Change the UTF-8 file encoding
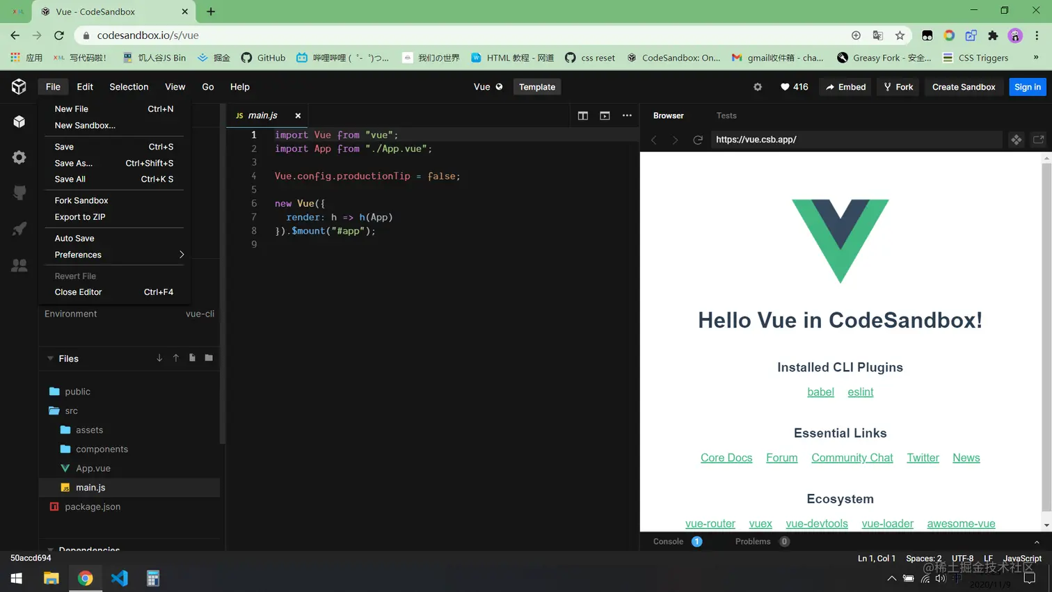The height and width of the screenshot is (592, 1052). 962,558
